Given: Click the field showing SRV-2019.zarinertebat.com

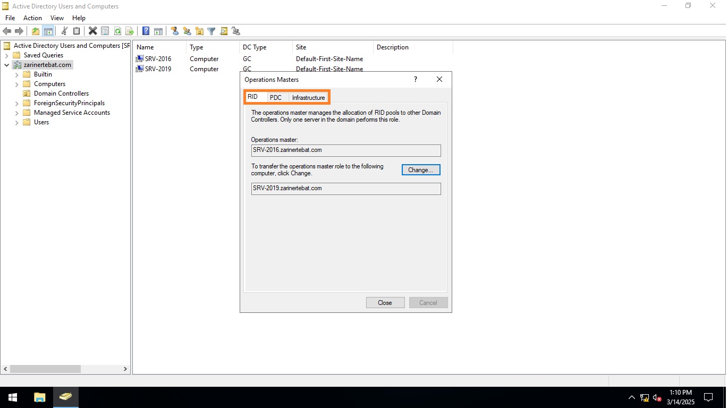Looking at the screenshot, I should click(x=346, y=189).
